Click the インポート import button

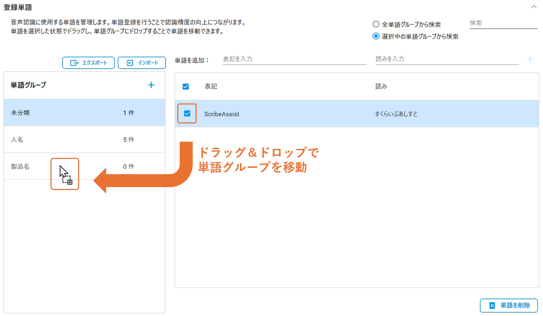(x=142, y=63)
